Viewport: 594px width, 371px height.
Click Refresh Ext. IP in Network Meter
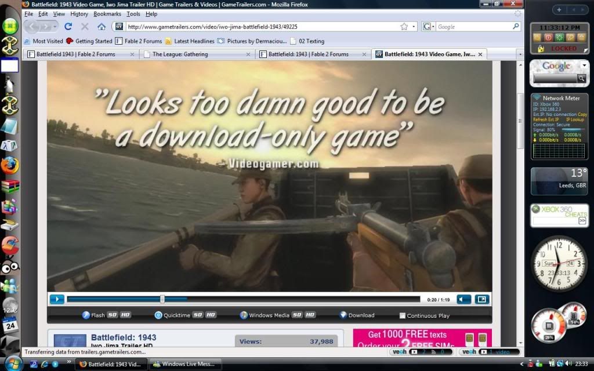tap(546, 119)
